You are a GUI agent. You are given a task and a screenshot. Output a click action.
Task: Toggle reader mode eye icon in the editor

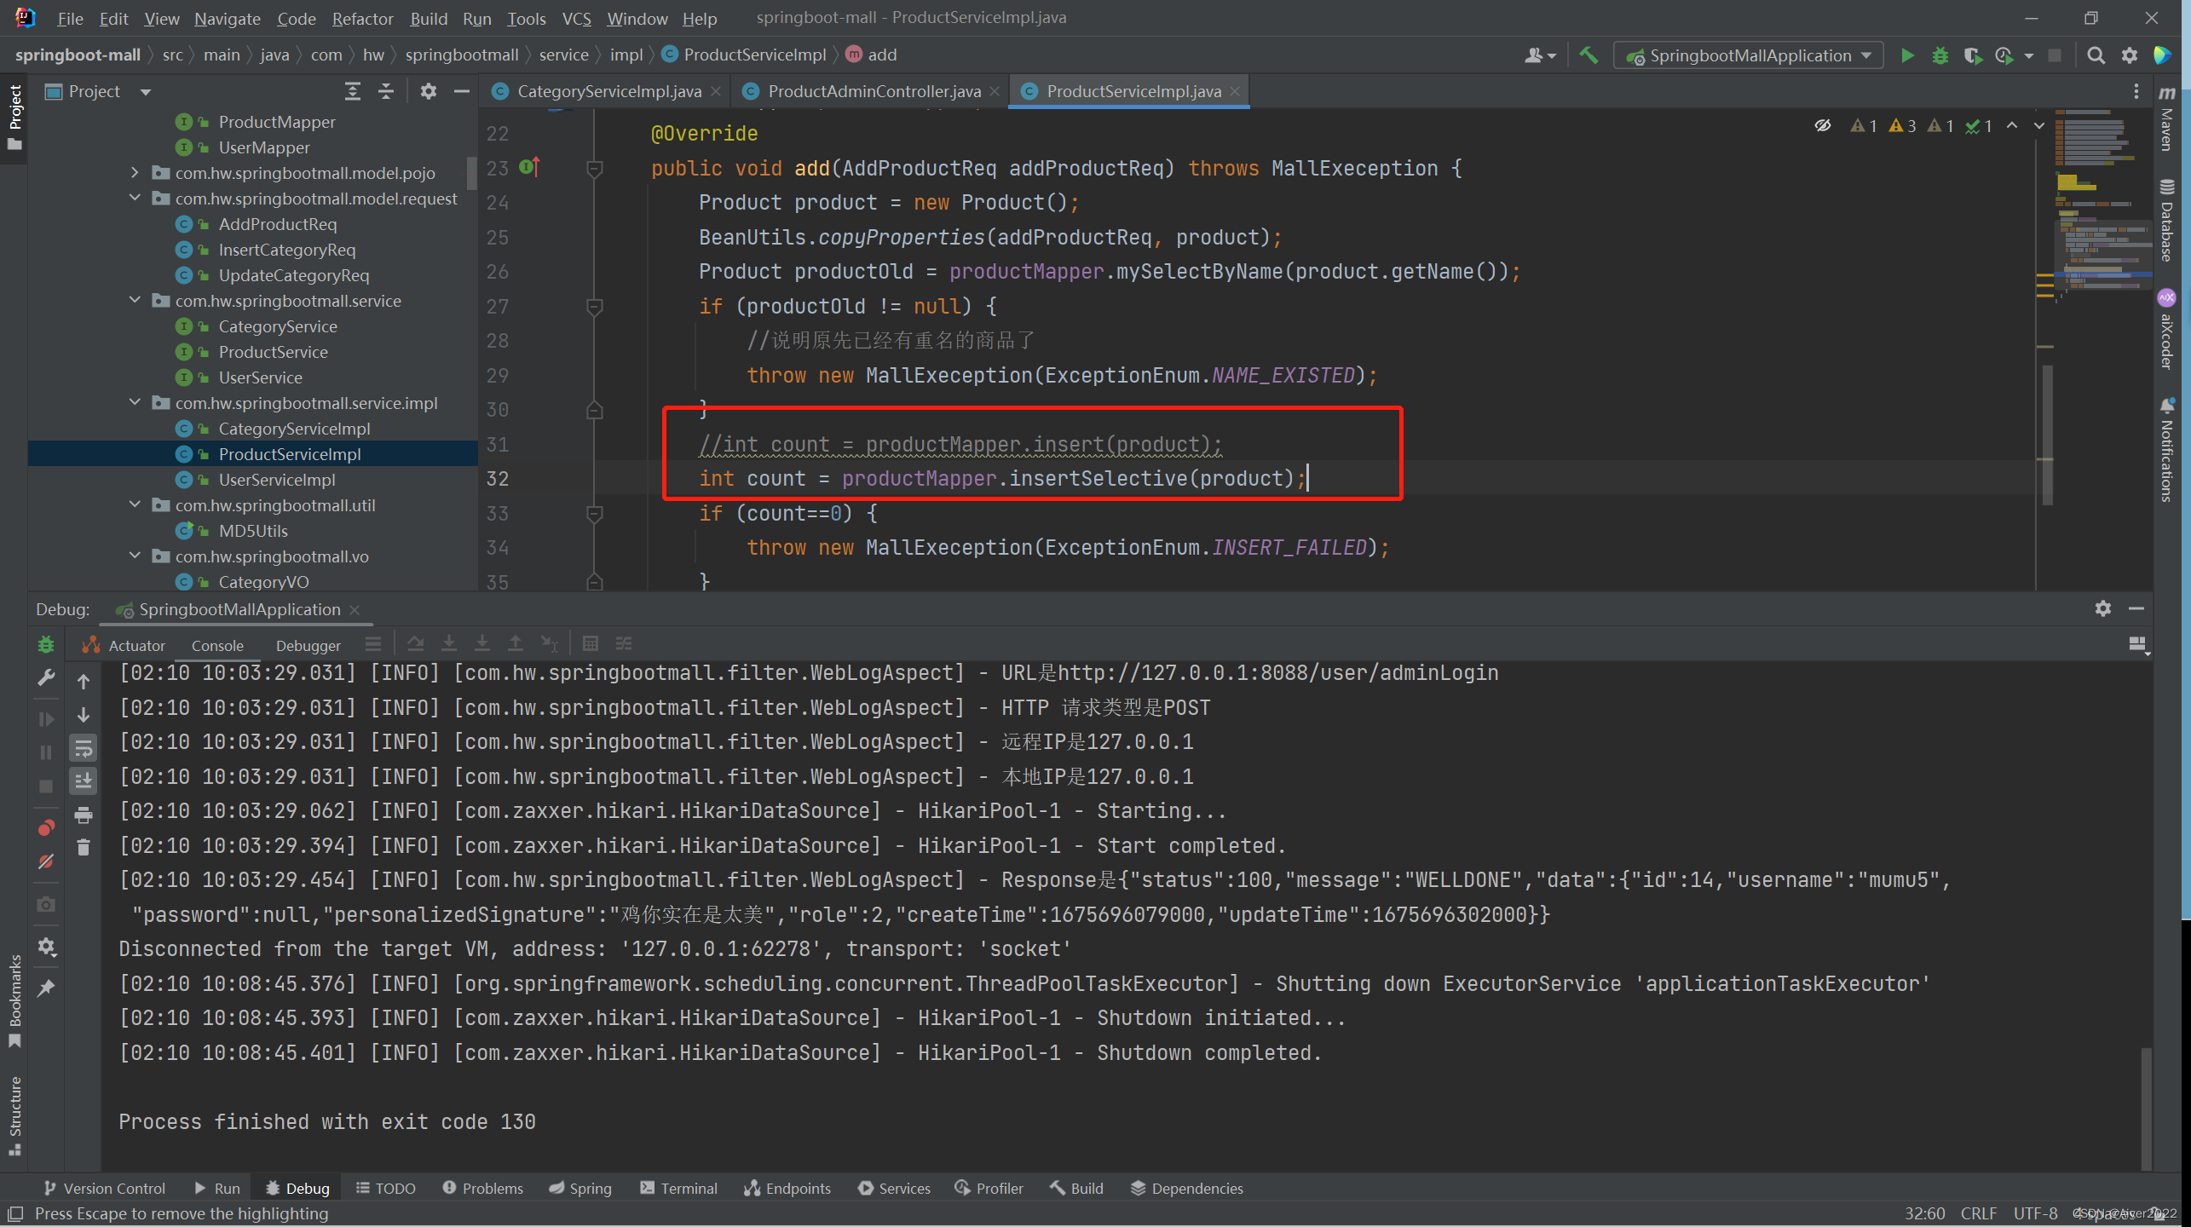coord(1823,126)
